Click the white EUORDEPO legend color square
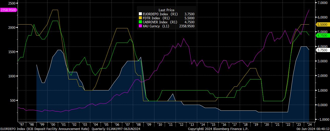 140,14
